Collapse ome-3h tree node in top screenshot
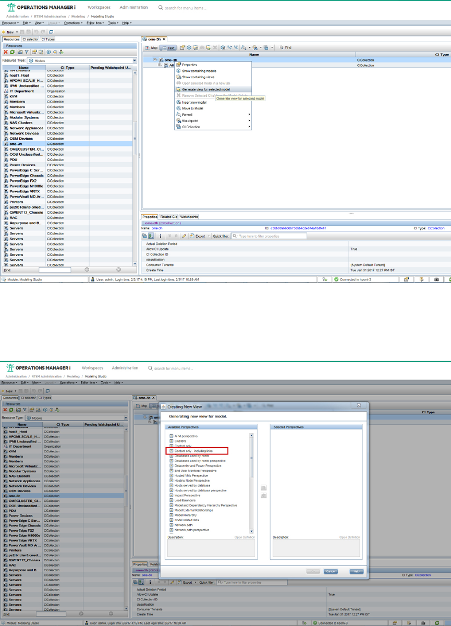 (x=155, y=60)
